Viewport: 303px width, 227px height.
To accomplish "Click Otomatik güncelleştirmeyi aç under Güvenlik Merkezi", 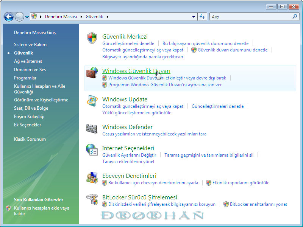I will click(x=143, y=50).
